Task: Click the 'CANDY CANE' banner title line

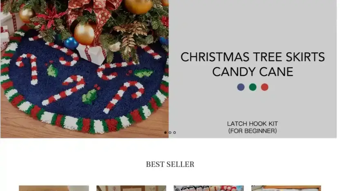Action: [x=253, y=72]
